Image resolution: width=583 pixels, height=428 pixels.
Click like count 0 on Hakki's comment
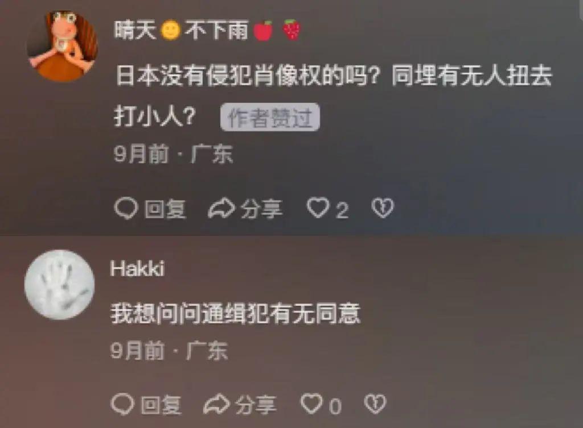[x=335, y=406]
